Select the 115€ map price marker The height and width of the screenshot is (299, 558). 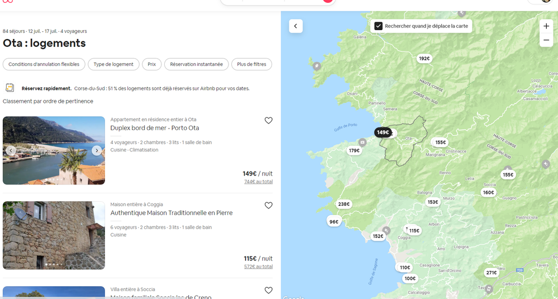coord(414,231)
